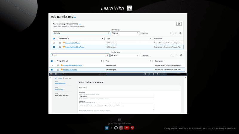Viewport: 239px width, 134px height.
Task: Sort S3 table by Policy name arrow
Action: click(101, 61)
